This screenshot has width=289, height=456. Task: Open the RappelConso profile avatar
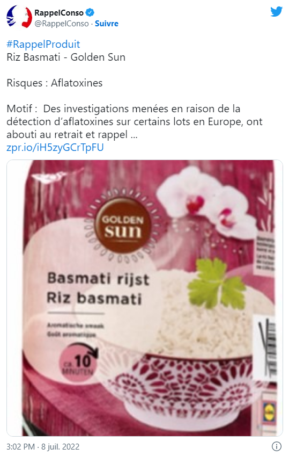(19, 17)
